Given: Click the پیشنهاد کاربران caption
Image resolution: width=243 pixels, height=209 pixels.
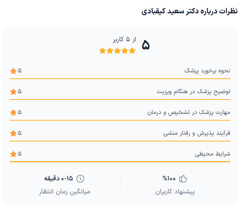Looking at the screenshot, I should click(175, 192).
